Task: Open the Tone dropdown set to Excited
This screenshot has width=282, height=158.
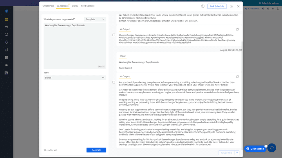Action: [x=75, y=78]
